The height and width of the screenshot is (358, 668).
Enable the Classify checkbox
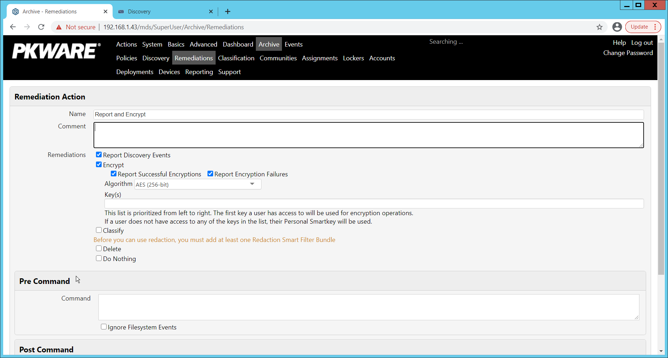99,230
